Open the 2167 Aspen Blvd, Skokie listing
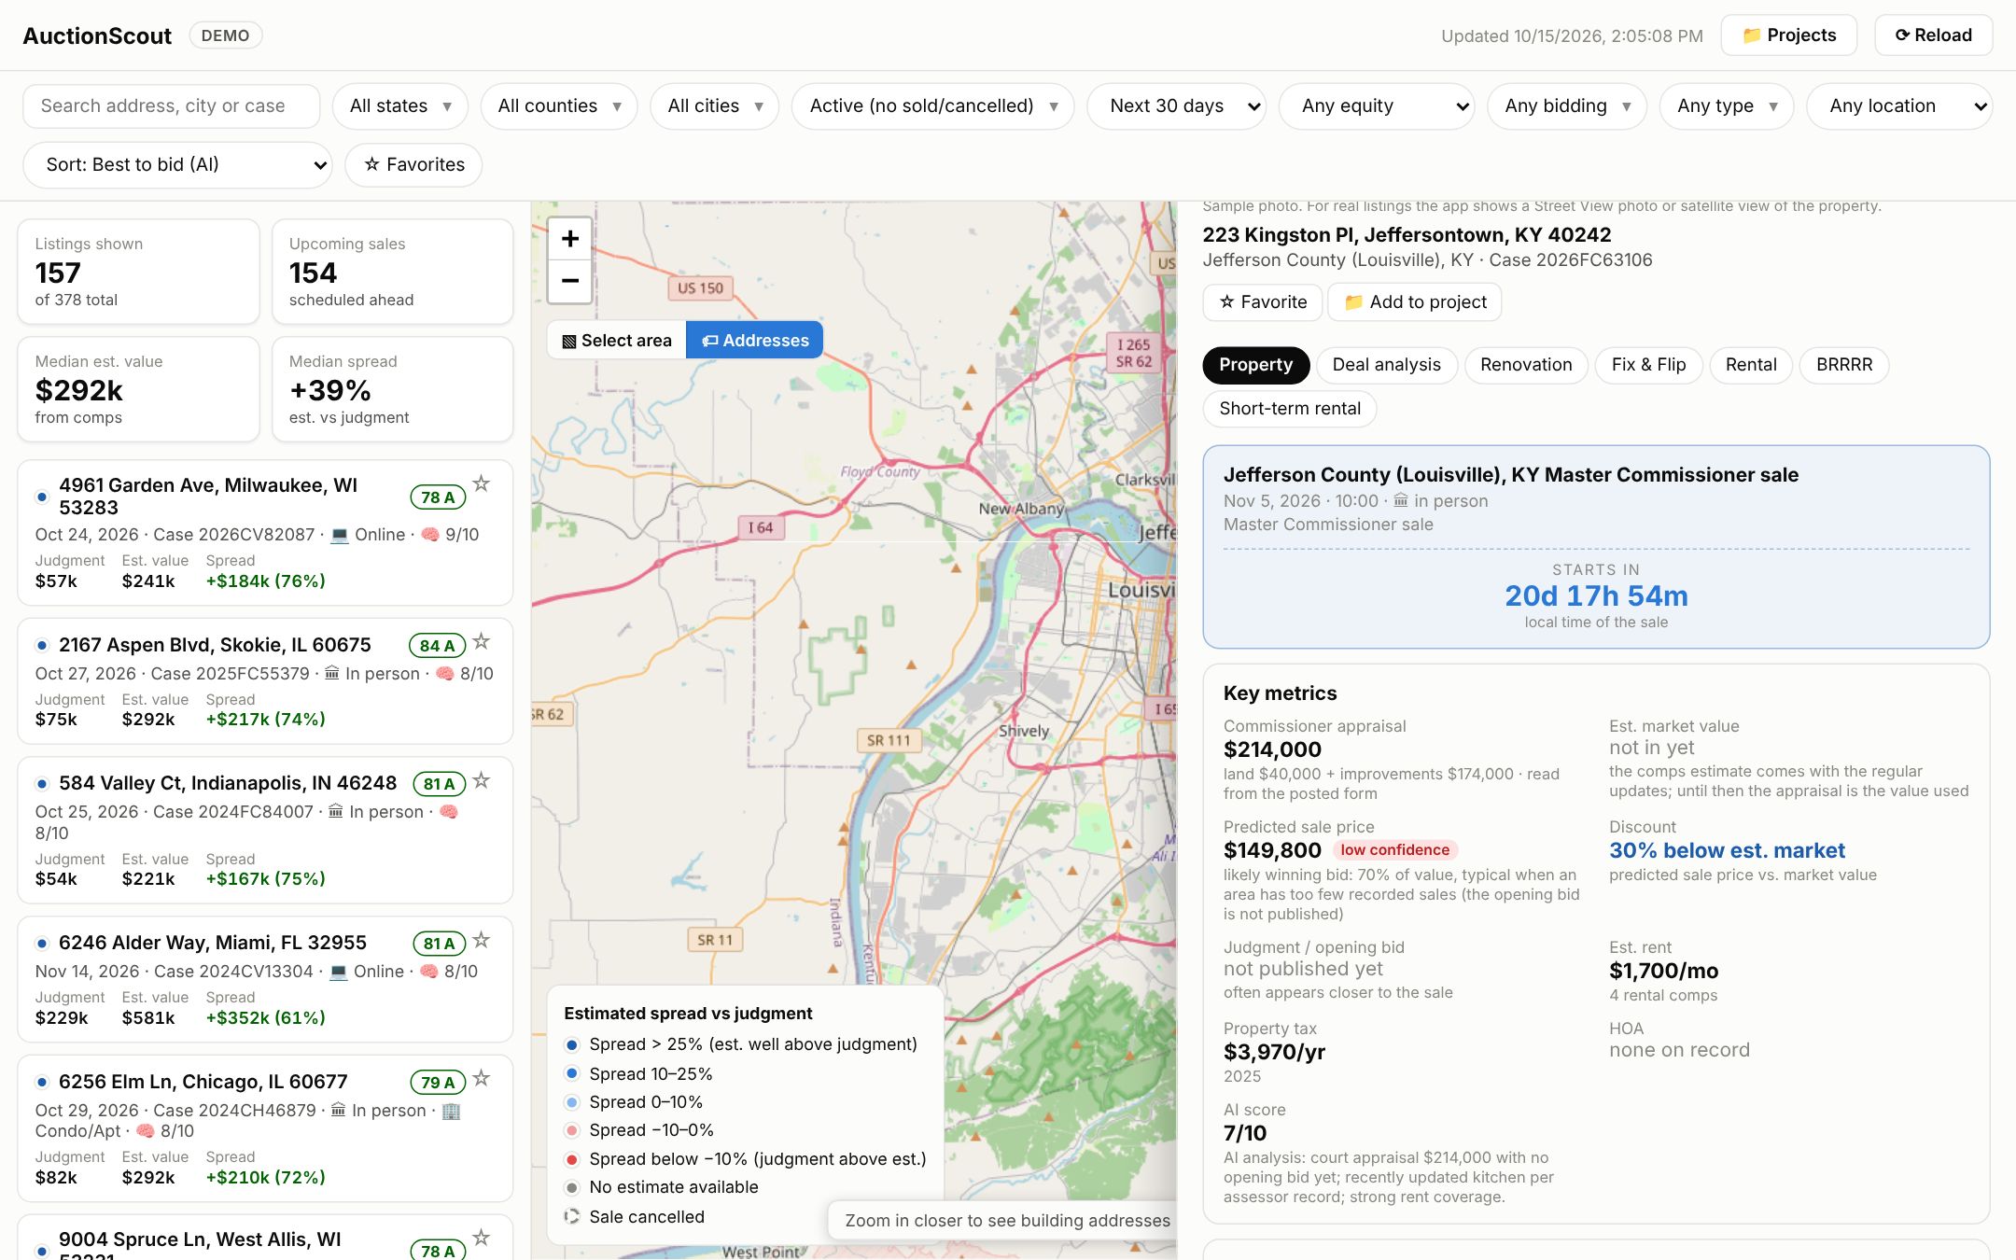Image resolution: width=2016 pixels, height=1260 pixels. tap(265, 681)
